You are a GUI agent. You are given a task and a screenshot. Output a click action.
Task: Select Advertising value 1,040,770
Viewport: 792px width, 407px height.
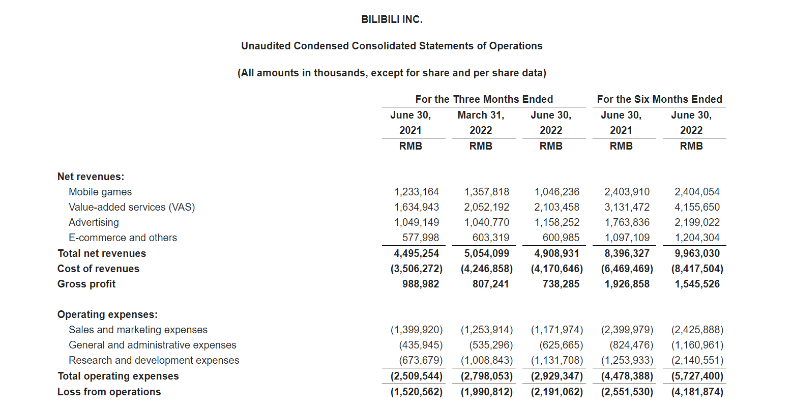pos(487,222)
